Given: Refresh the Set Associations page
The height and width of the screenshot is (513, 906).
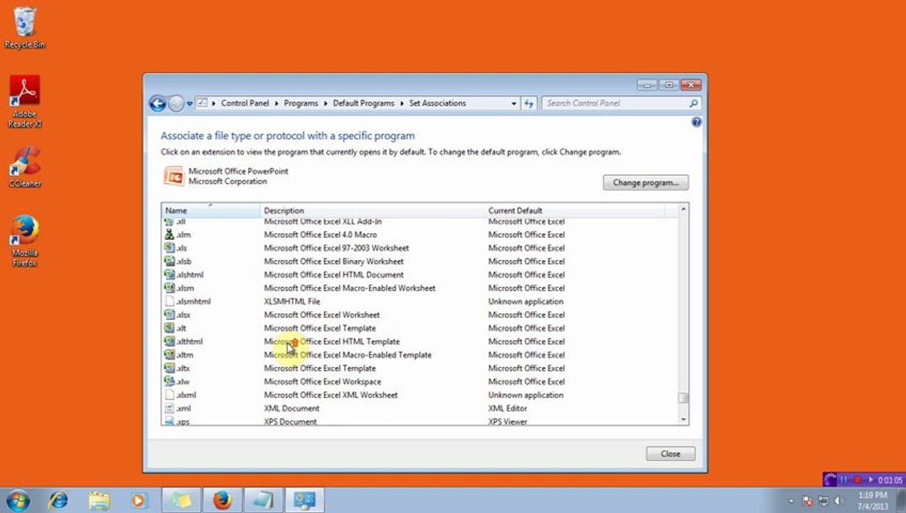Looking at the screenshot, I should [x=529, y=103].
